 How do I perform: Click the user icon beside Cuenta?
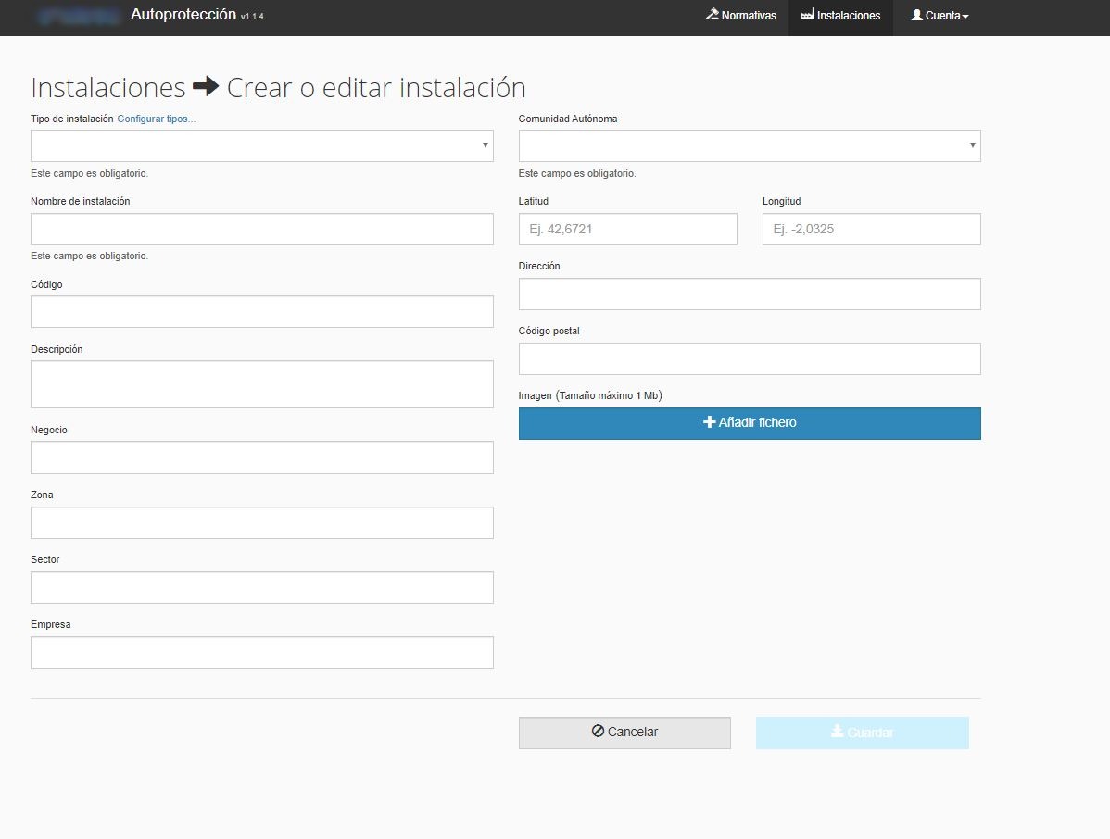[x=916, y=16]
